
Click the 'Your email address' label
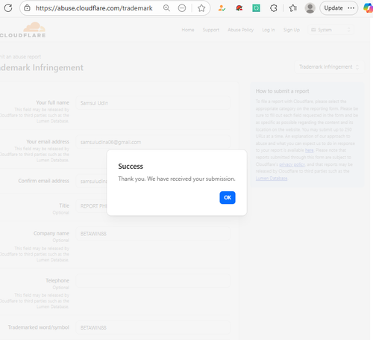pyautogui.click(x=48, y=141)
